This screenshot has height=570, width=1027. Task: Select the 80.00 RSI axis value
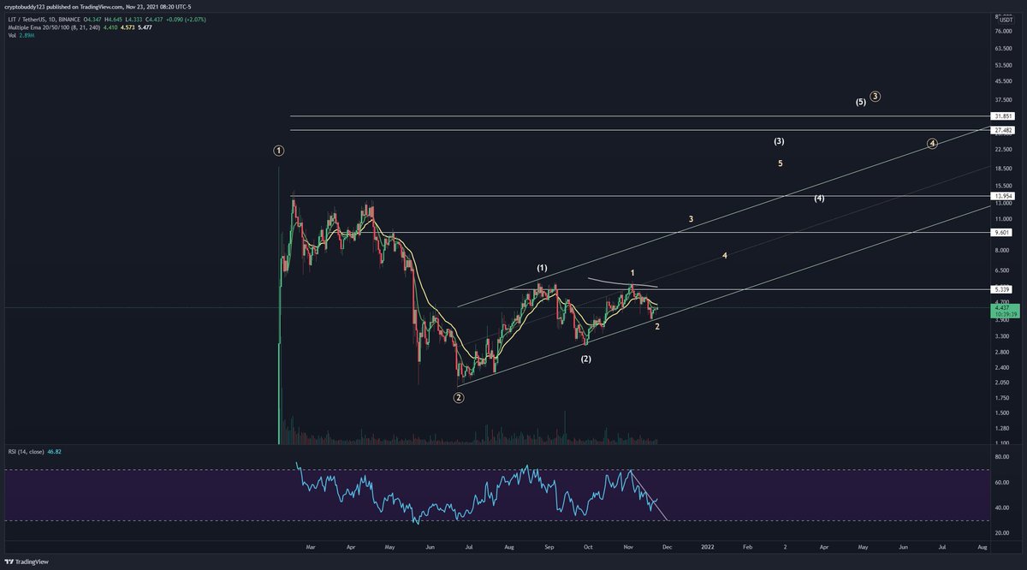(1000, 457)
